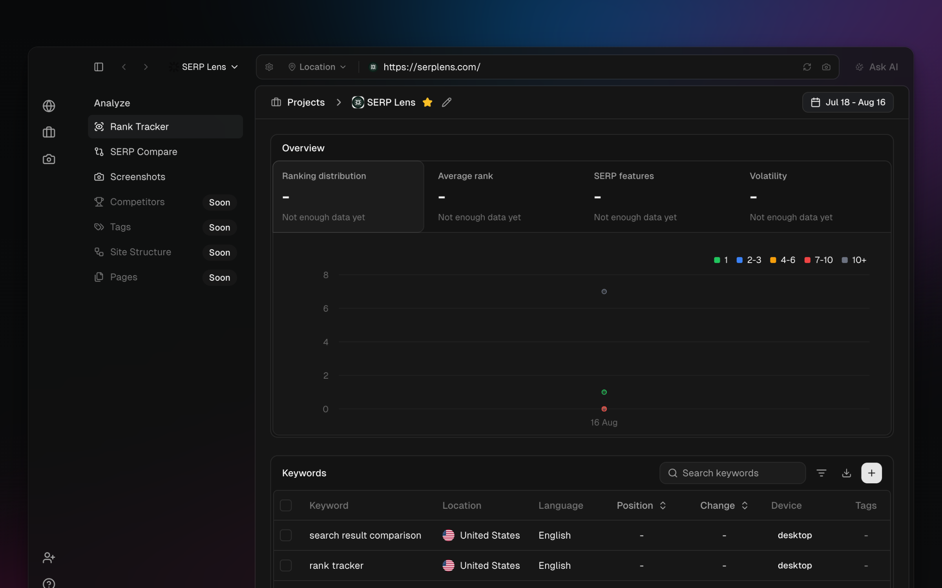Click the camera icon in the left rail
Viewport: 942px width, 588px height.
49,159
